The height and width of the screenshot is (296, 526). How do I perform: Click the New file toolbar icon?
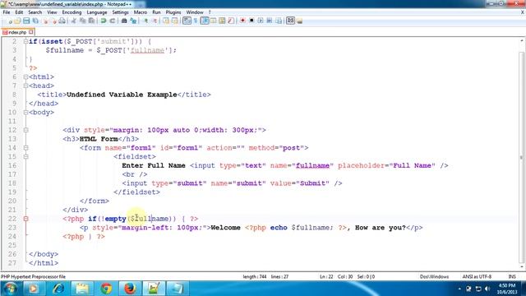point(9,21)
